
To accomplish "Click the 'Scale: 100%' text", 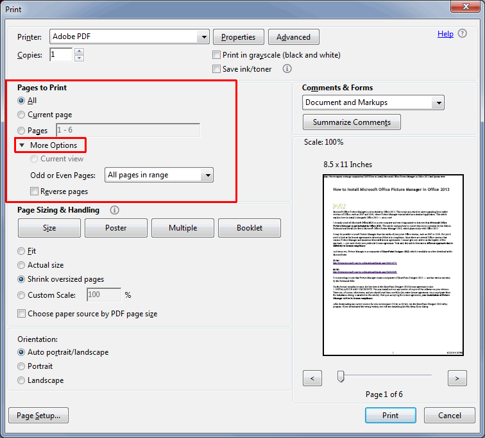I will [323, 142].
